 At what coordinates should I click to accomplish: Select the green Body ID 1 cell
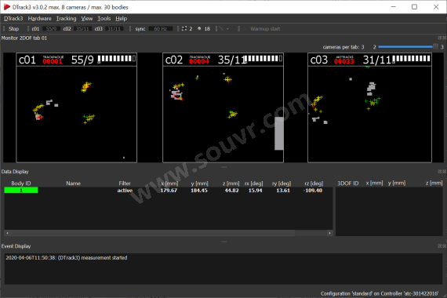pyautogui.click(x=21, y=191)
